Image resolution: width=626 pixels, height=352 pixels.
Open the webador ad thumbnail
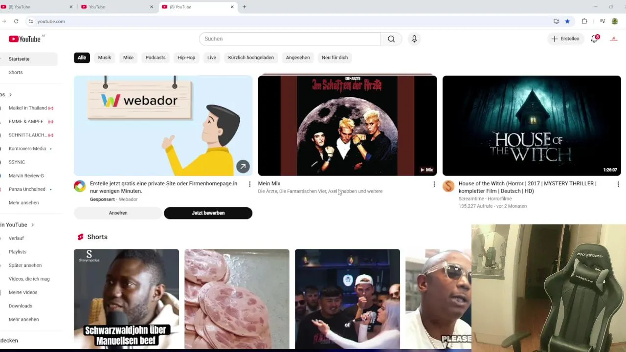coord(163,125)
